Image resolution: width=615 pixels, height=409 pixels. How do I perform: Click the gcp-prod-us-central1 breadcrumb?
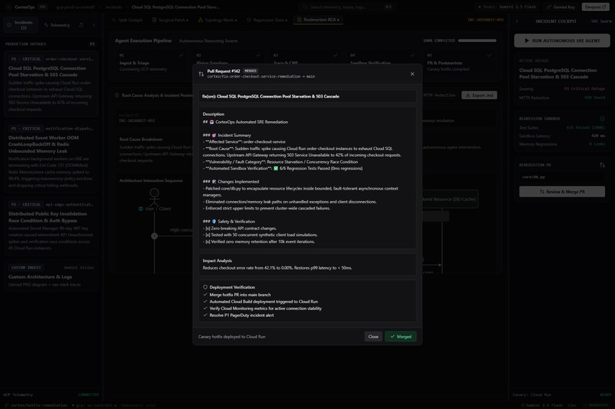76,7
